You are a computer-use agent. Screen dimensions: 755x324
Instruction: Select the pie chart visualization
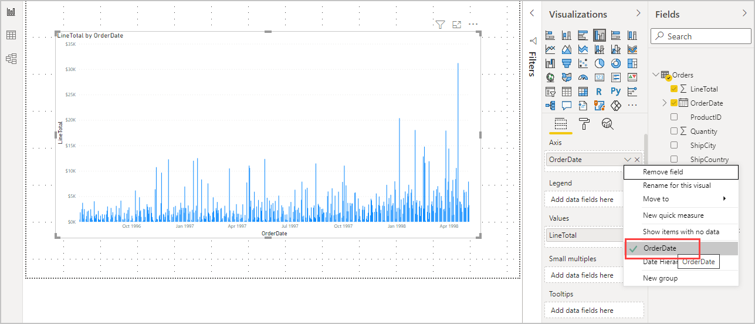[x=599, y=63]
